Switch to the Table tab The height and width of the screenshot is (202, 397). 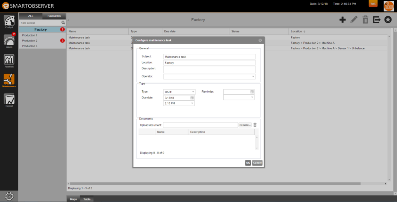(87, 199)
